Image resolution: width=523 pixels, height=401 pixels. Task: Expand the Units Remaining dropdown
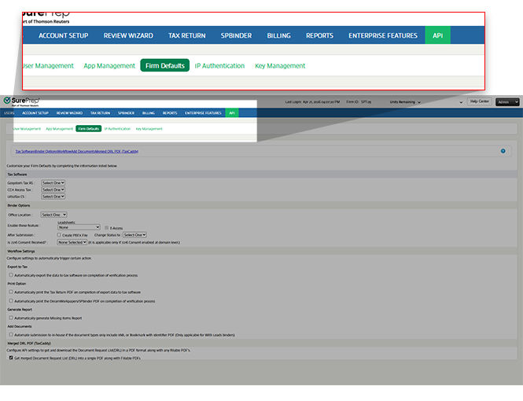[x=405, y=102]
